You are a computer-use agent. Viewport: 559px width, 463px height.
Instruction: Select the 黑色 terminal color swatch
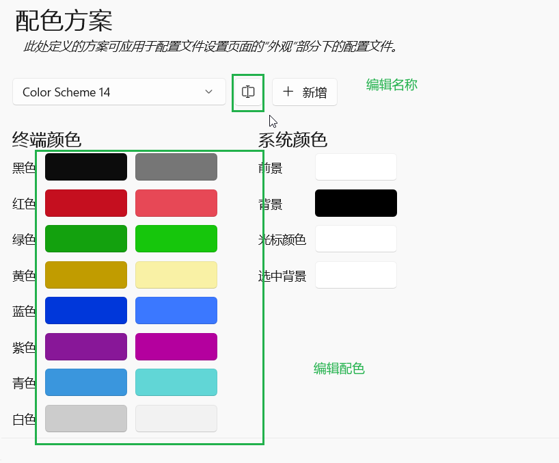[x=85, y=166]
